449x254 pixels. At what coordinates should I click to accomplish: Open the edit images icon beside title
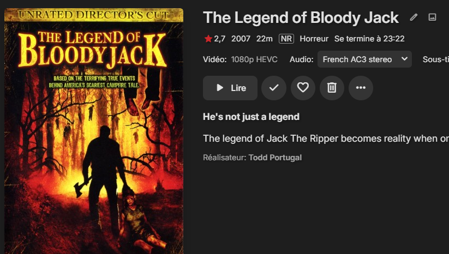pyautogui.click(x=432, y=17)
